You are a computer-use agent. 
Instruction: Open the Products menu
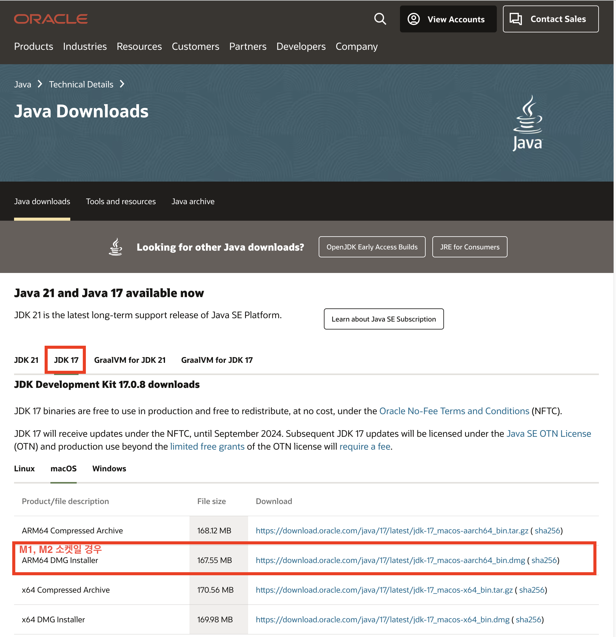[34, 46]
